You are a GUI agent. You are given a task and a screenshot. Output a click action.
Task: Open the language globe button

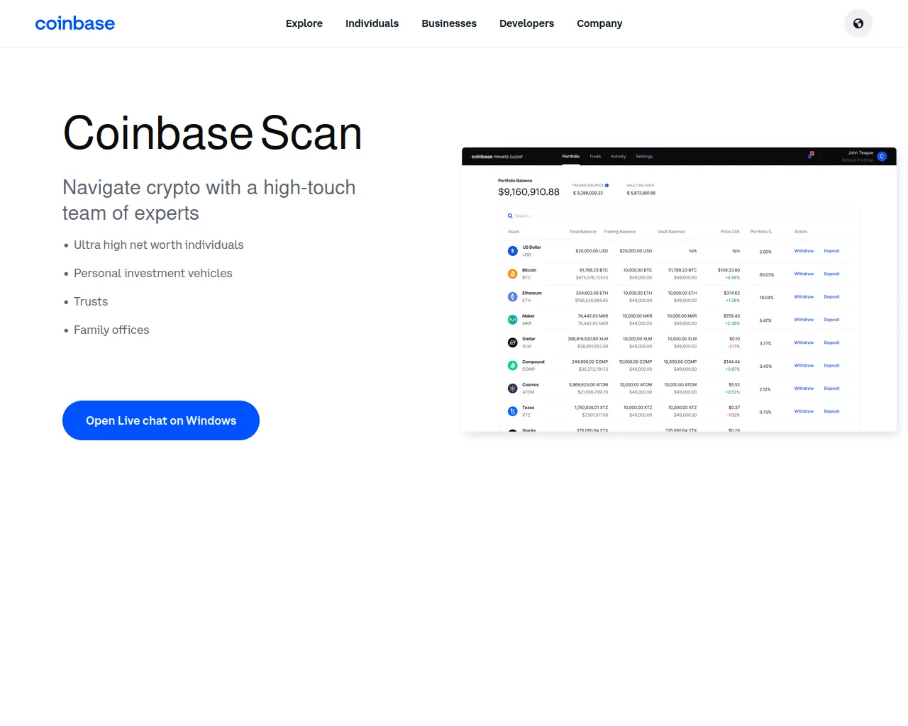pos(858,23)
